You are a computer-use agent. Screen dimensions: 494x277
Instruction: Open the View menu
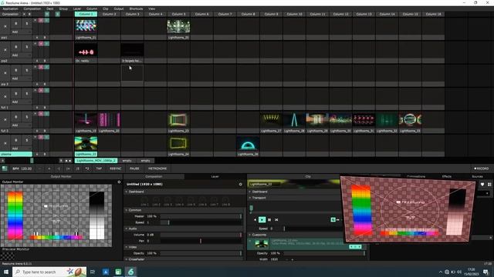(x=151, y=8)
